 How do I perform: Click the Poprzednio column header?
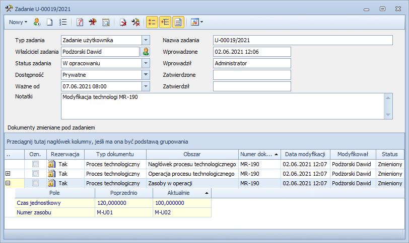[123, 193]
